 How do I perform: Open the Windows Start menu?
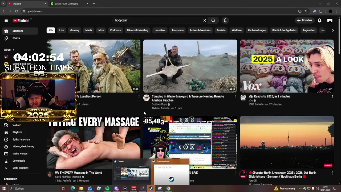click(x=4, y=189)
